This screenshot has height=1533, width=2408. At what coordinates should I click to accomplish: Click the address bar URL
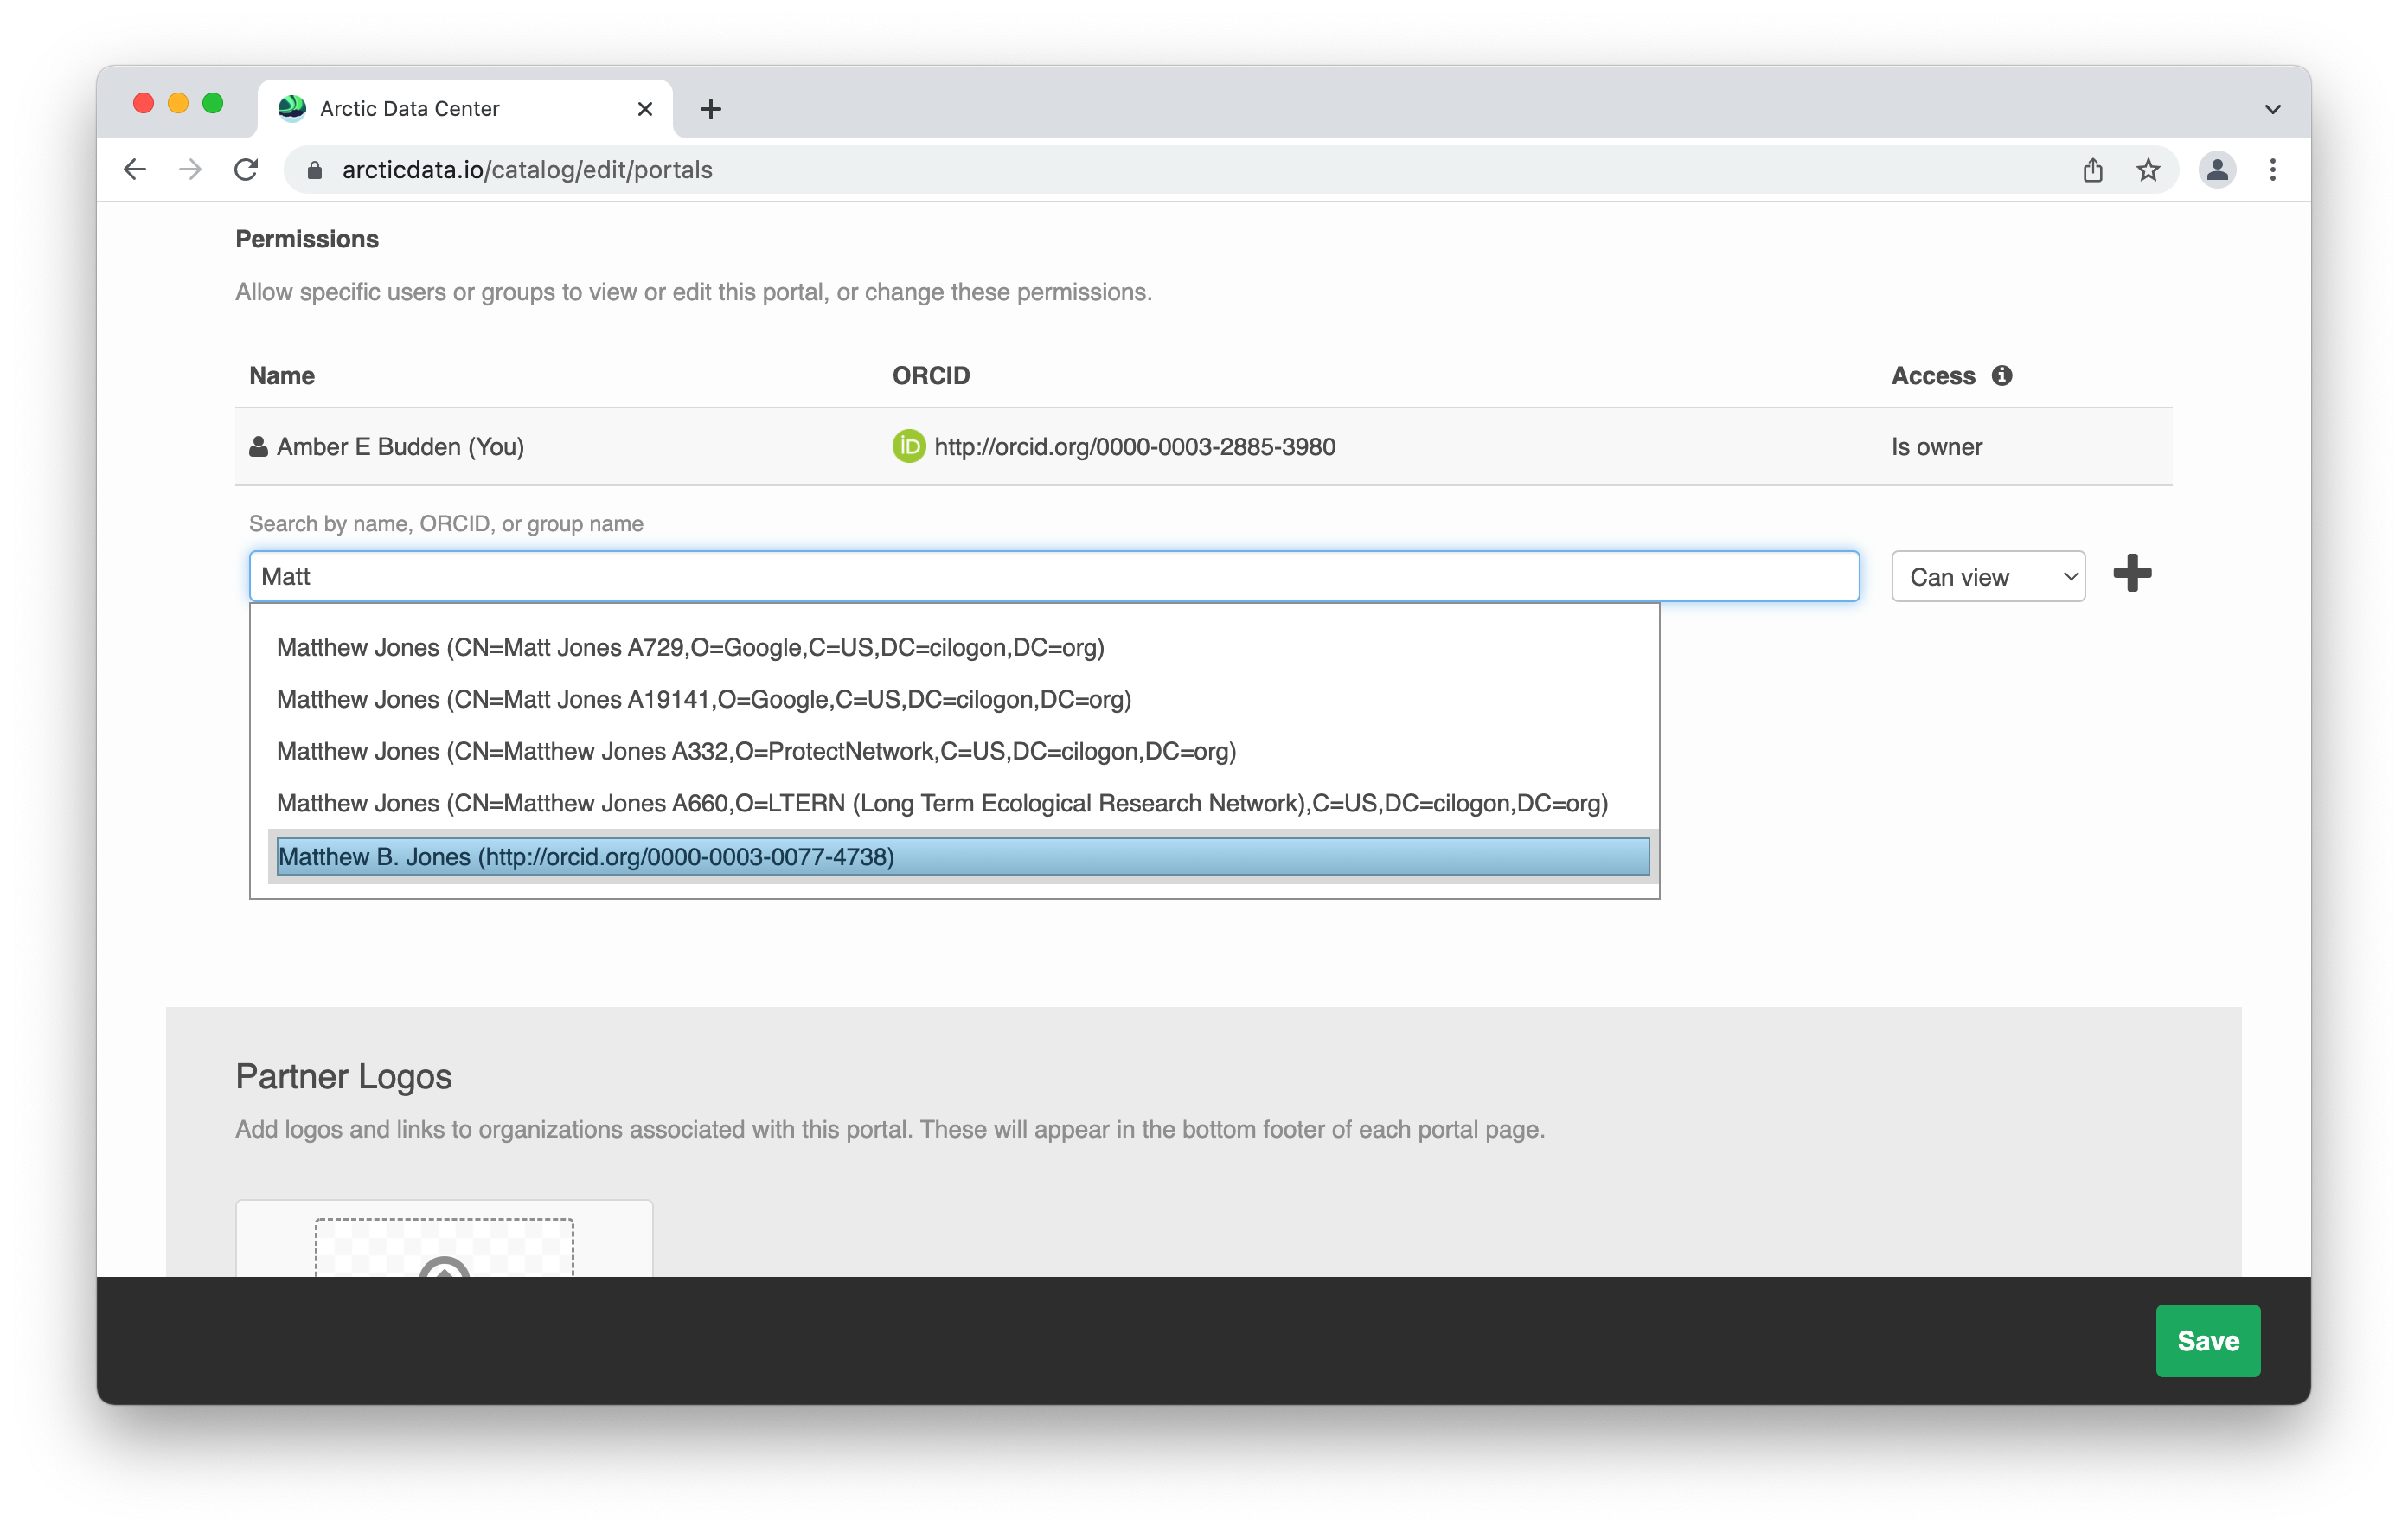coord(527,170)
